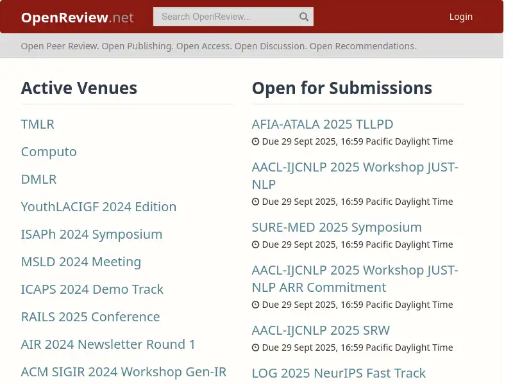Click the clock icon beside the SRW deadline

click(255, 348)
